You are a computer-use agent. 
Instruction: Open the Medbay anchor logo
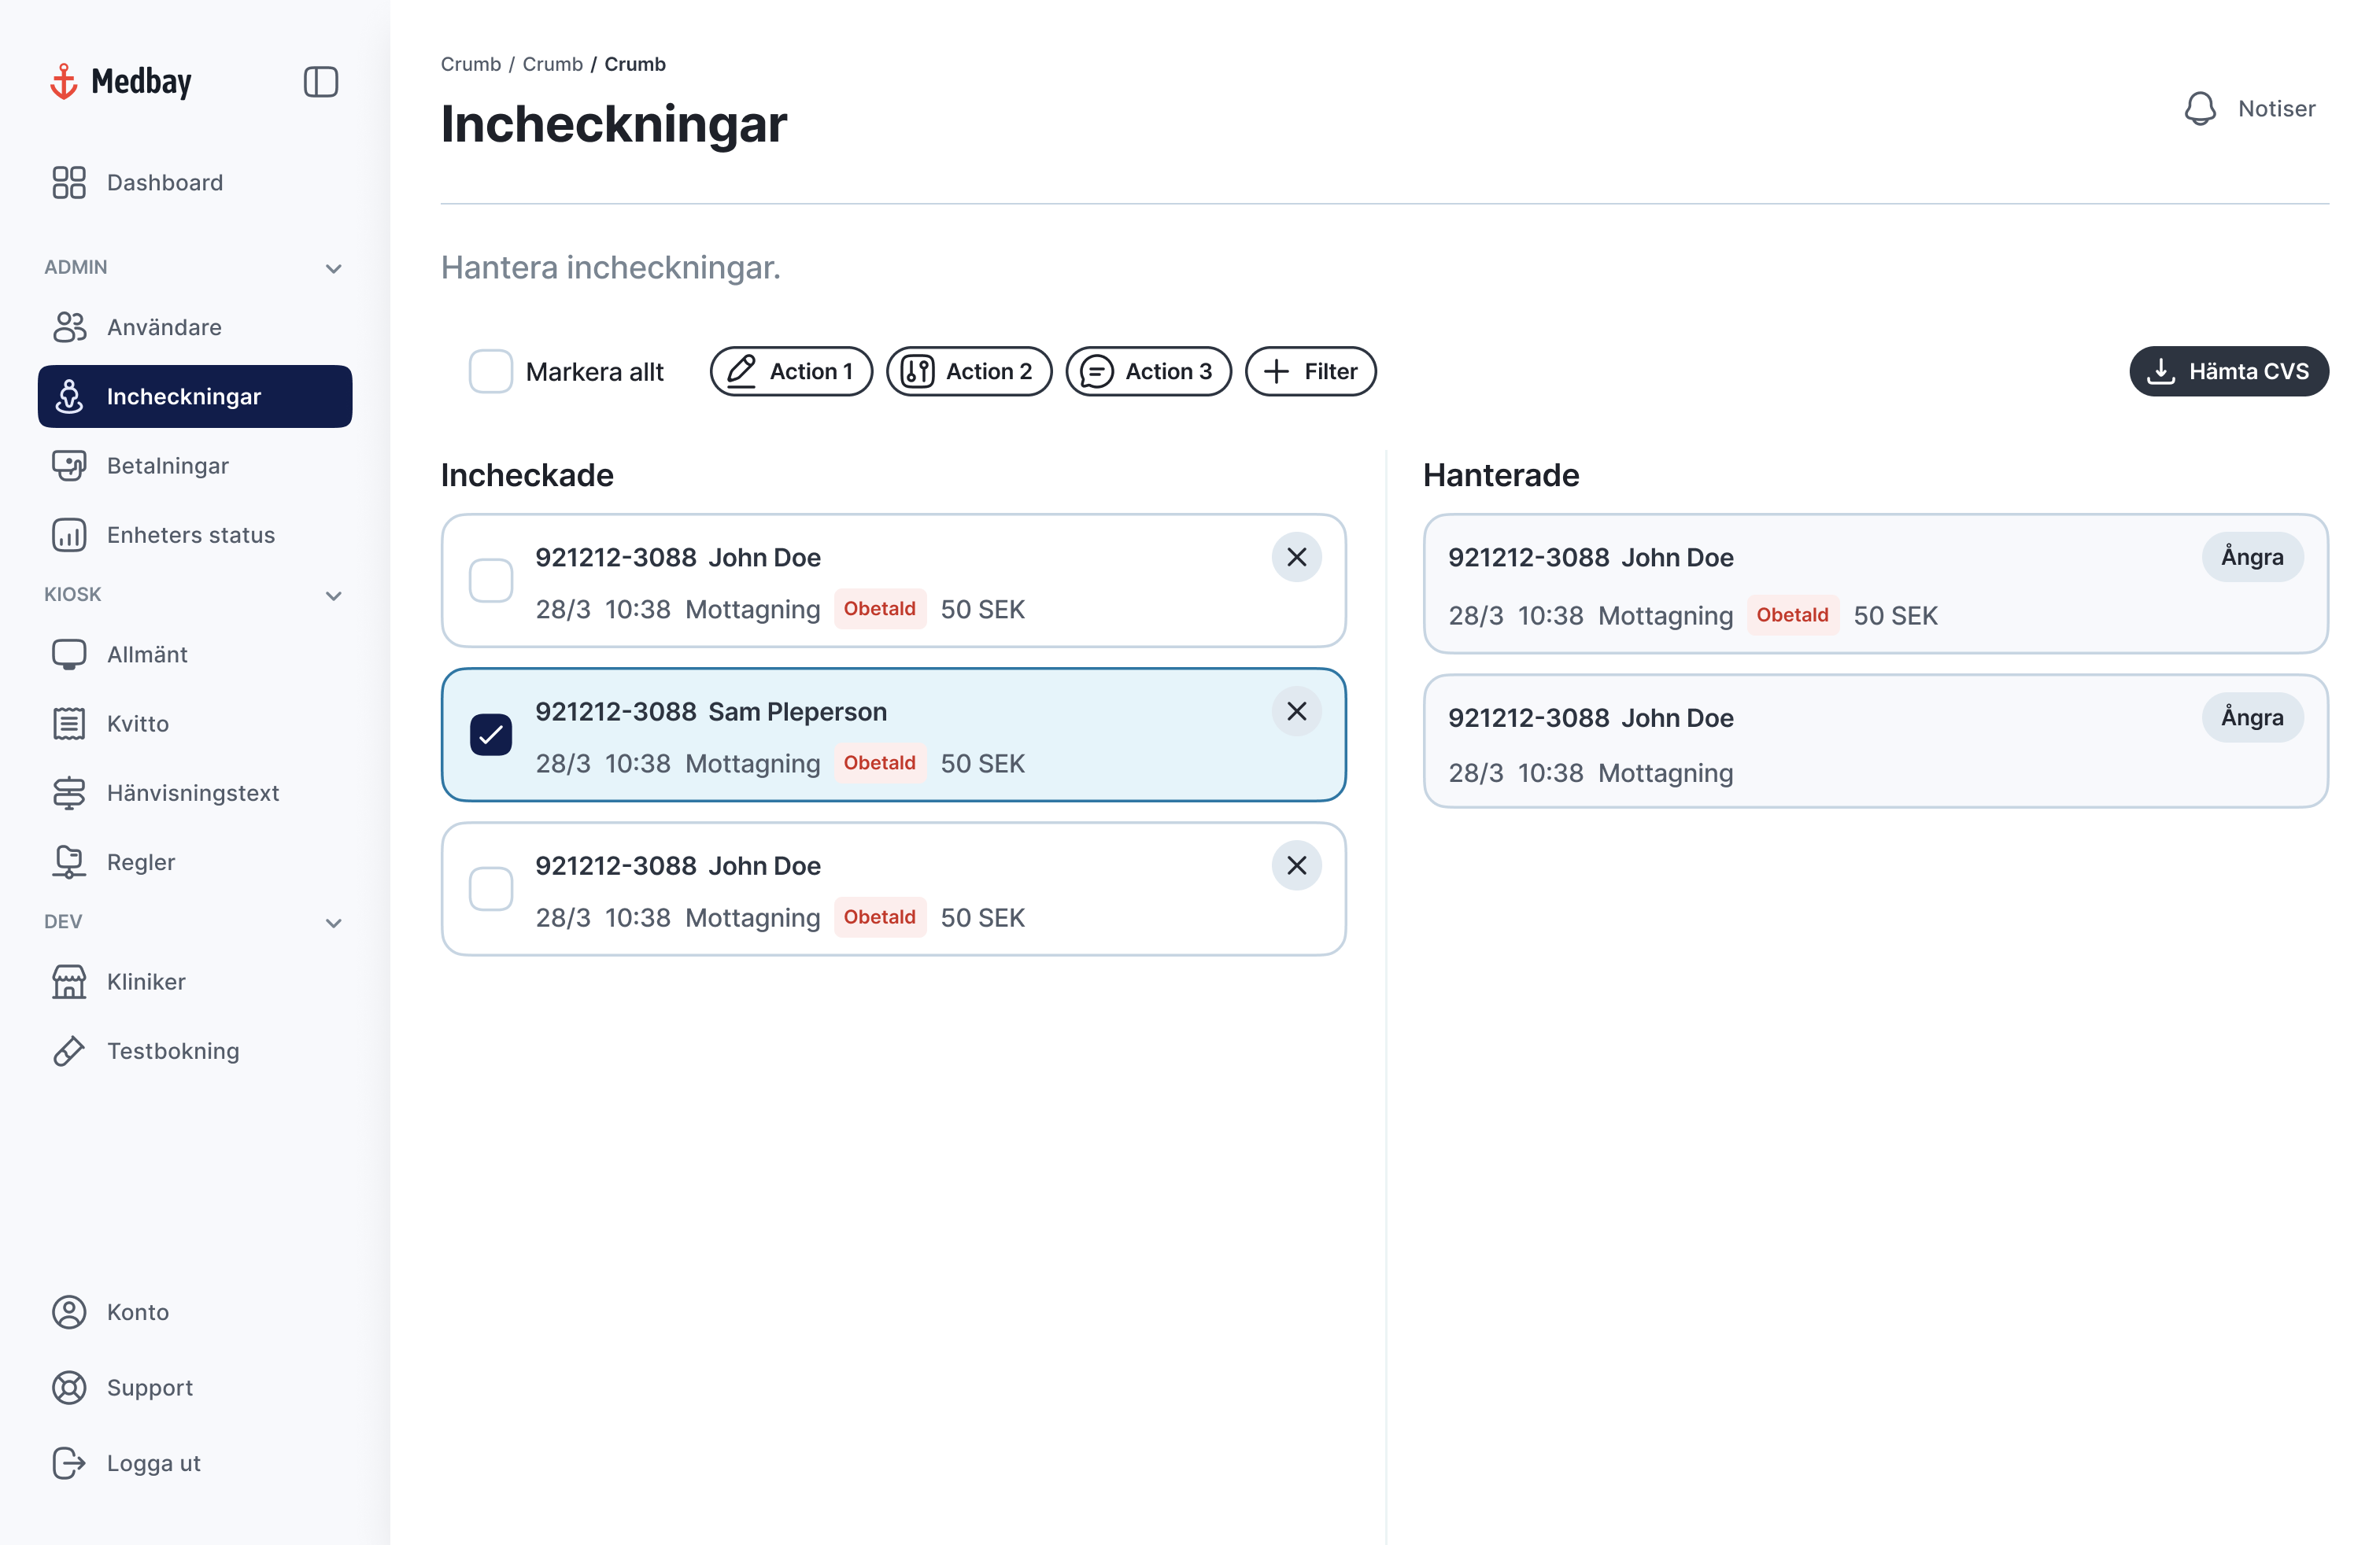pyautogui.click(x=64, y=82)
